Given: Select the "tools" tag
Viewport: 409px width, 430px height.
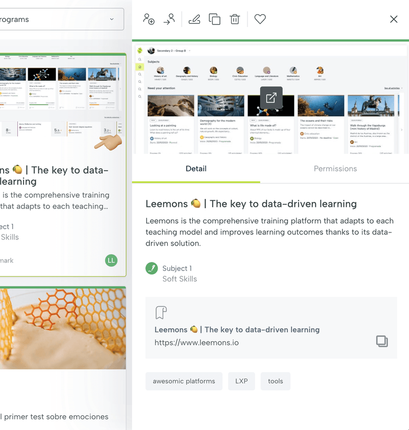Looking at the screenshot, I should pyautogui.click(x=275, y=381).
